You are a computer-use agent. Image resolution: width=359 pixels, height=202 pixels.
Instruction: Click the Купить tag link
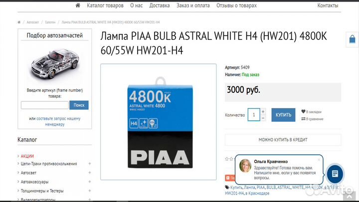coord(236,188)
